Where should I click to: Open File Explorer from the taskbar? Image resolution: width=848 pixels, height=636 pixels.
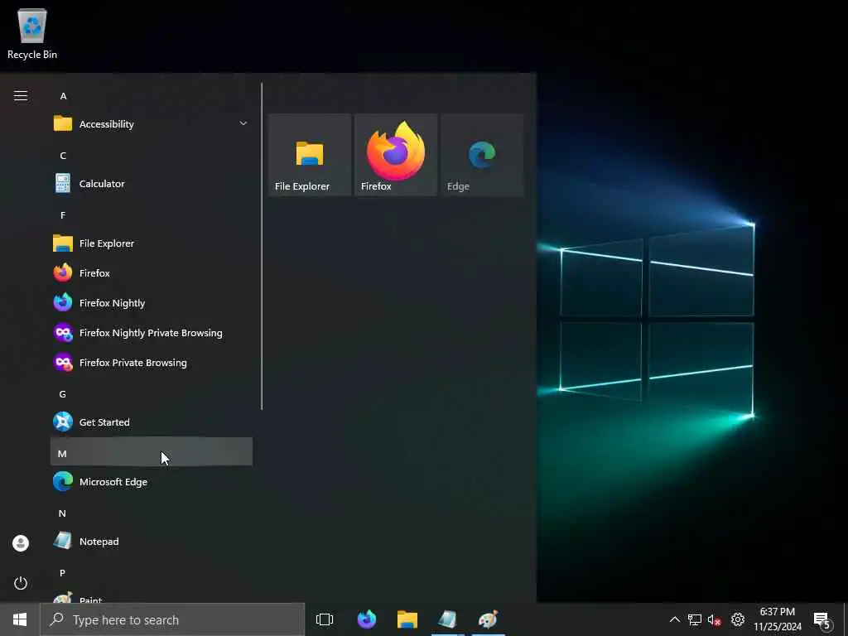[407, 619]
